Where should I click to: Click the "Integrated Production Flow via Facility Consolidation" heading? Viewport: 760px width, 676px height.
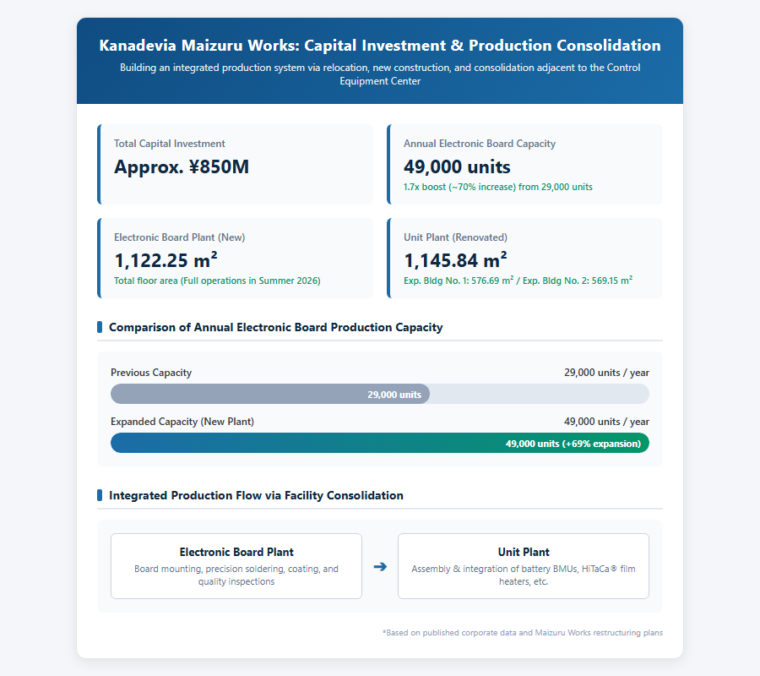click(256, 496)
